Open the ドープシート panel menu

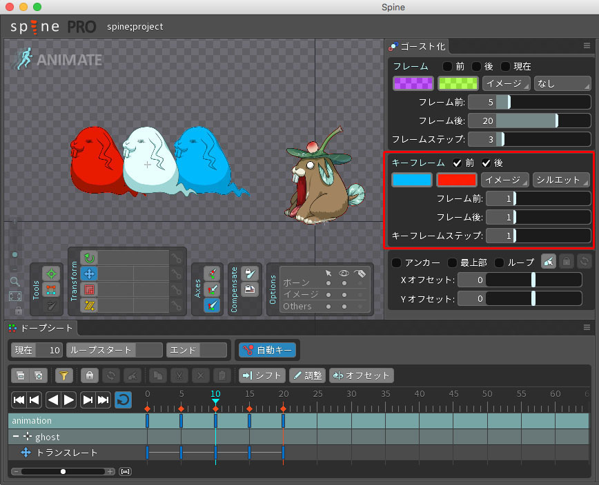coord(587,327)
